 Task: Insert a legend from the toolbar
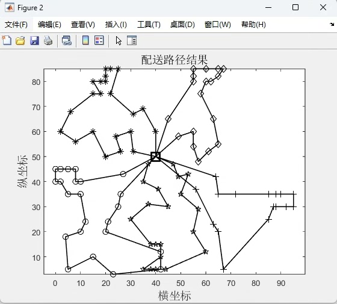[x=99, y=40]
